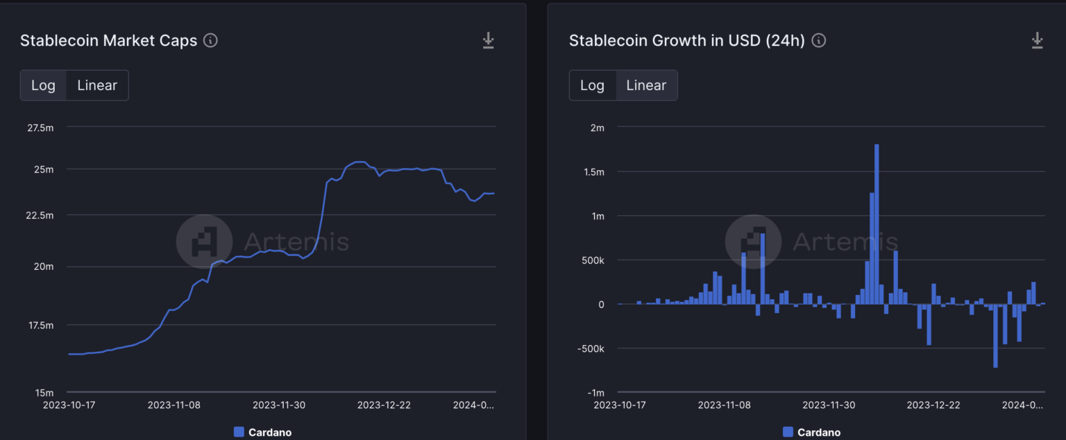Viewport: 1066px width, 440px height.
Task: Set Stablecoin Growth chart to Log scale
Action: point(592,85)
